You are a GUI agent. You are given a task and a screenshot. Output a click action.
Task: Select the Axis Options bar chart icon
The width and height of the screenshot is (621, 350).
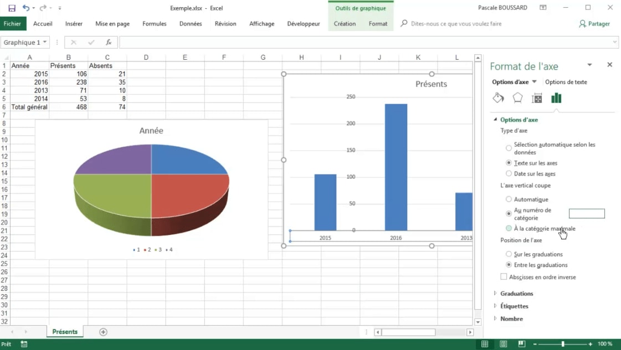(556, 98)
